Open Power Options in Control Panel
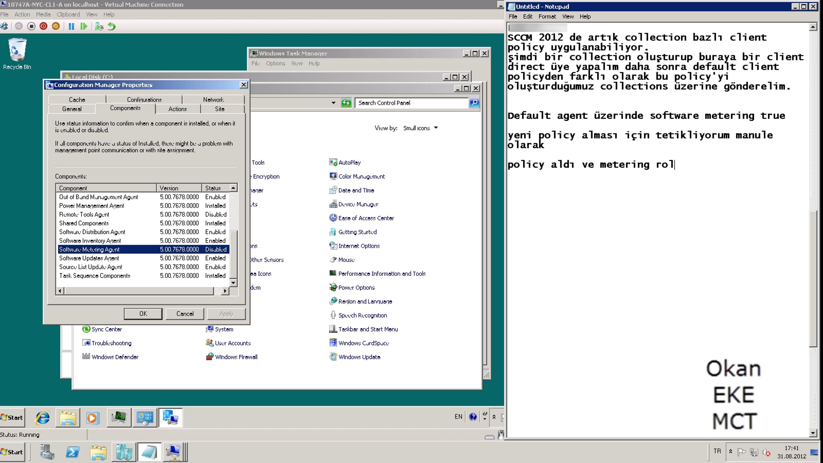 tap(352, 287)
